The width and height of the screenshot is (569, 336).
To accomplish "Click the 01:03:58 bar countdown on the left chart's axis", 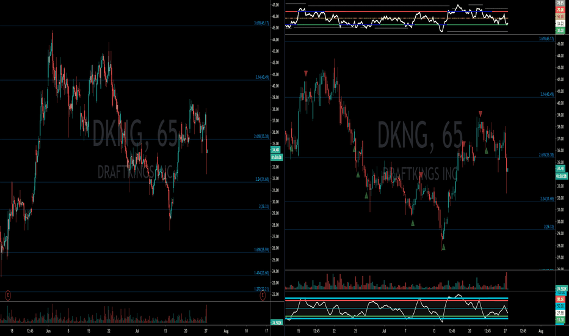I will pyautogui.click(x=277, y=157).
